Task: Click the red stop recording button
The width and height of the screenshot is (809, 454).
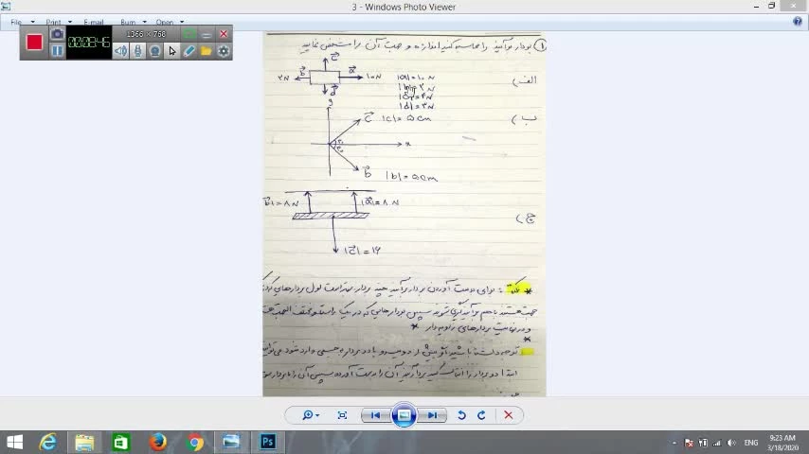Action: (x=35, y=42)
